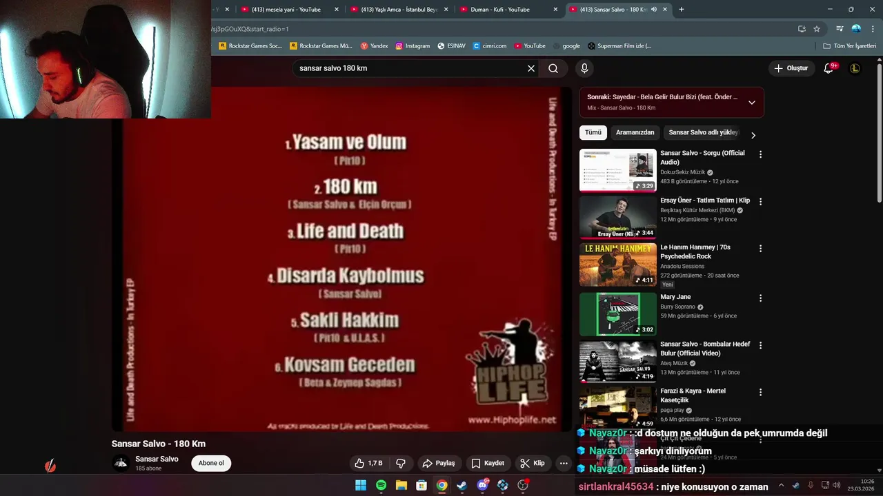Select the Sansar Salvo adlı yükleyen chip

[703, 132]
